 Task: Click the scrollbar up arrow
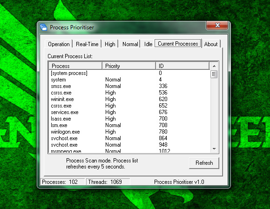(x=214, y=66)
